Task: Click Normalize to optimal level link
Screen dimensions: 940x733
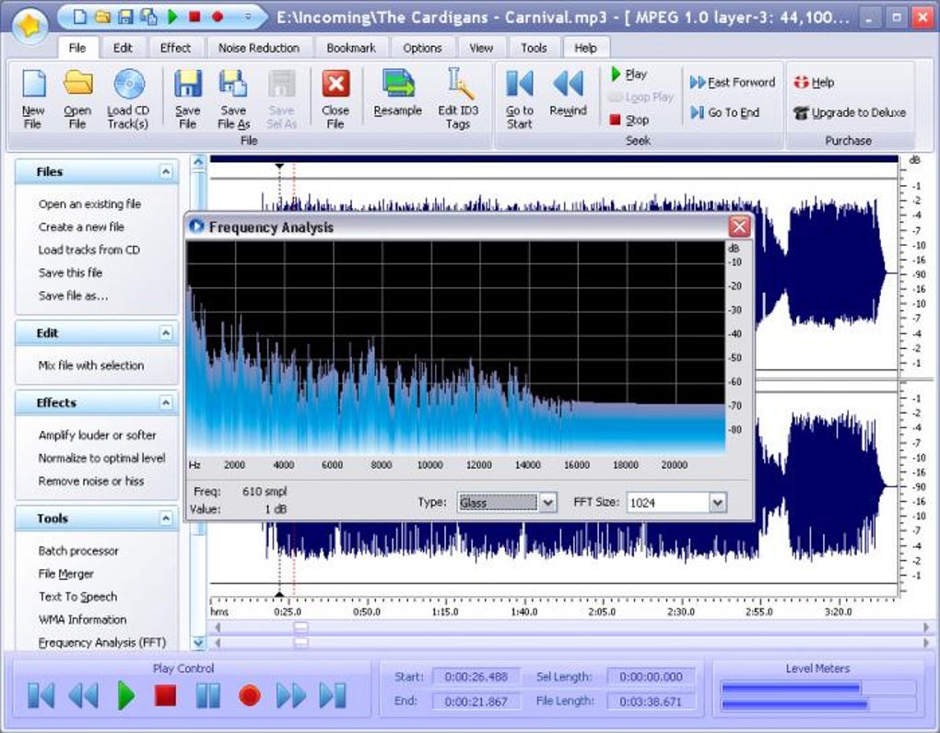Action: [101, 458]
